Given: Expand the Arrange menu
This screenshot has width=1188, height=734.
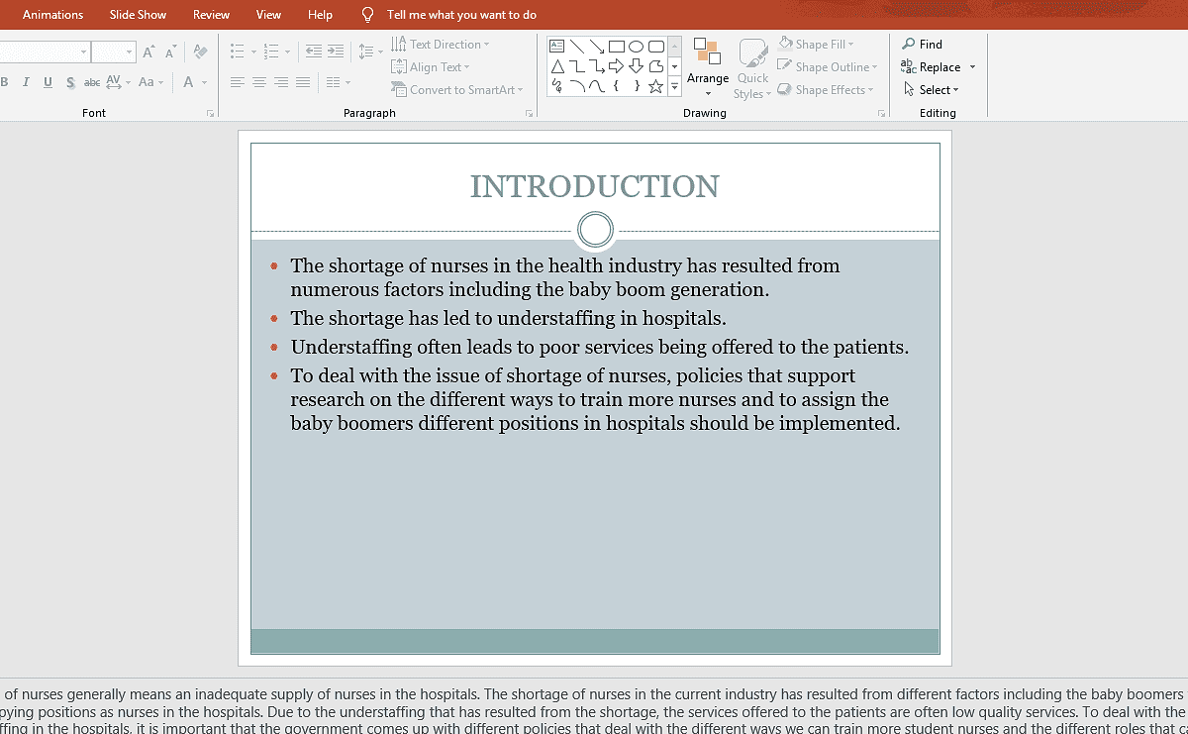Looking at the screenshot, I should 708,68.
